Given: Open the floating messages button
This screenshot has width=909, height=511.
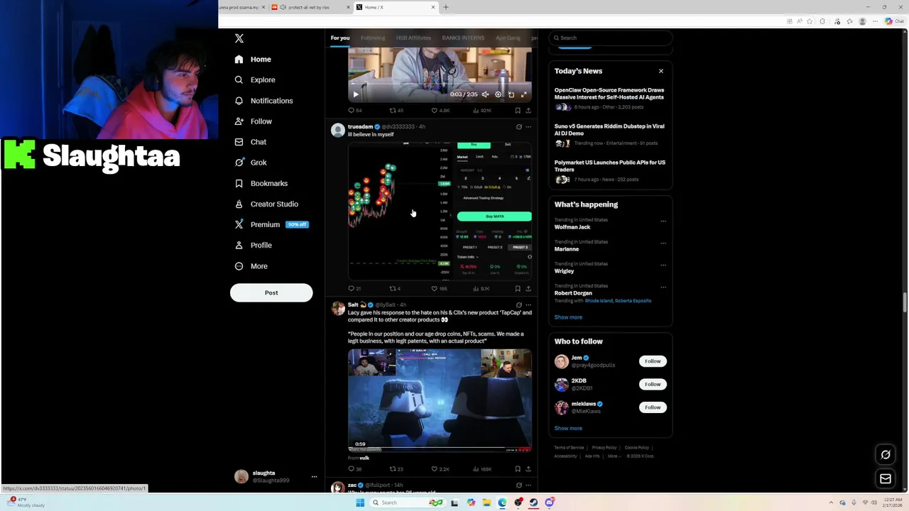Looking at the screenshot, I should point(886,479).
